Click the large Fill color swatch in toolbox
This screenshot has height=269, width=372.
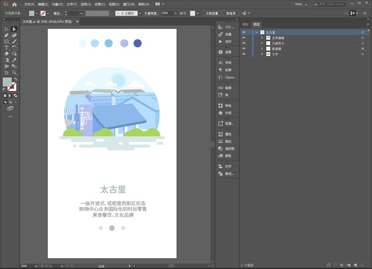7,82
